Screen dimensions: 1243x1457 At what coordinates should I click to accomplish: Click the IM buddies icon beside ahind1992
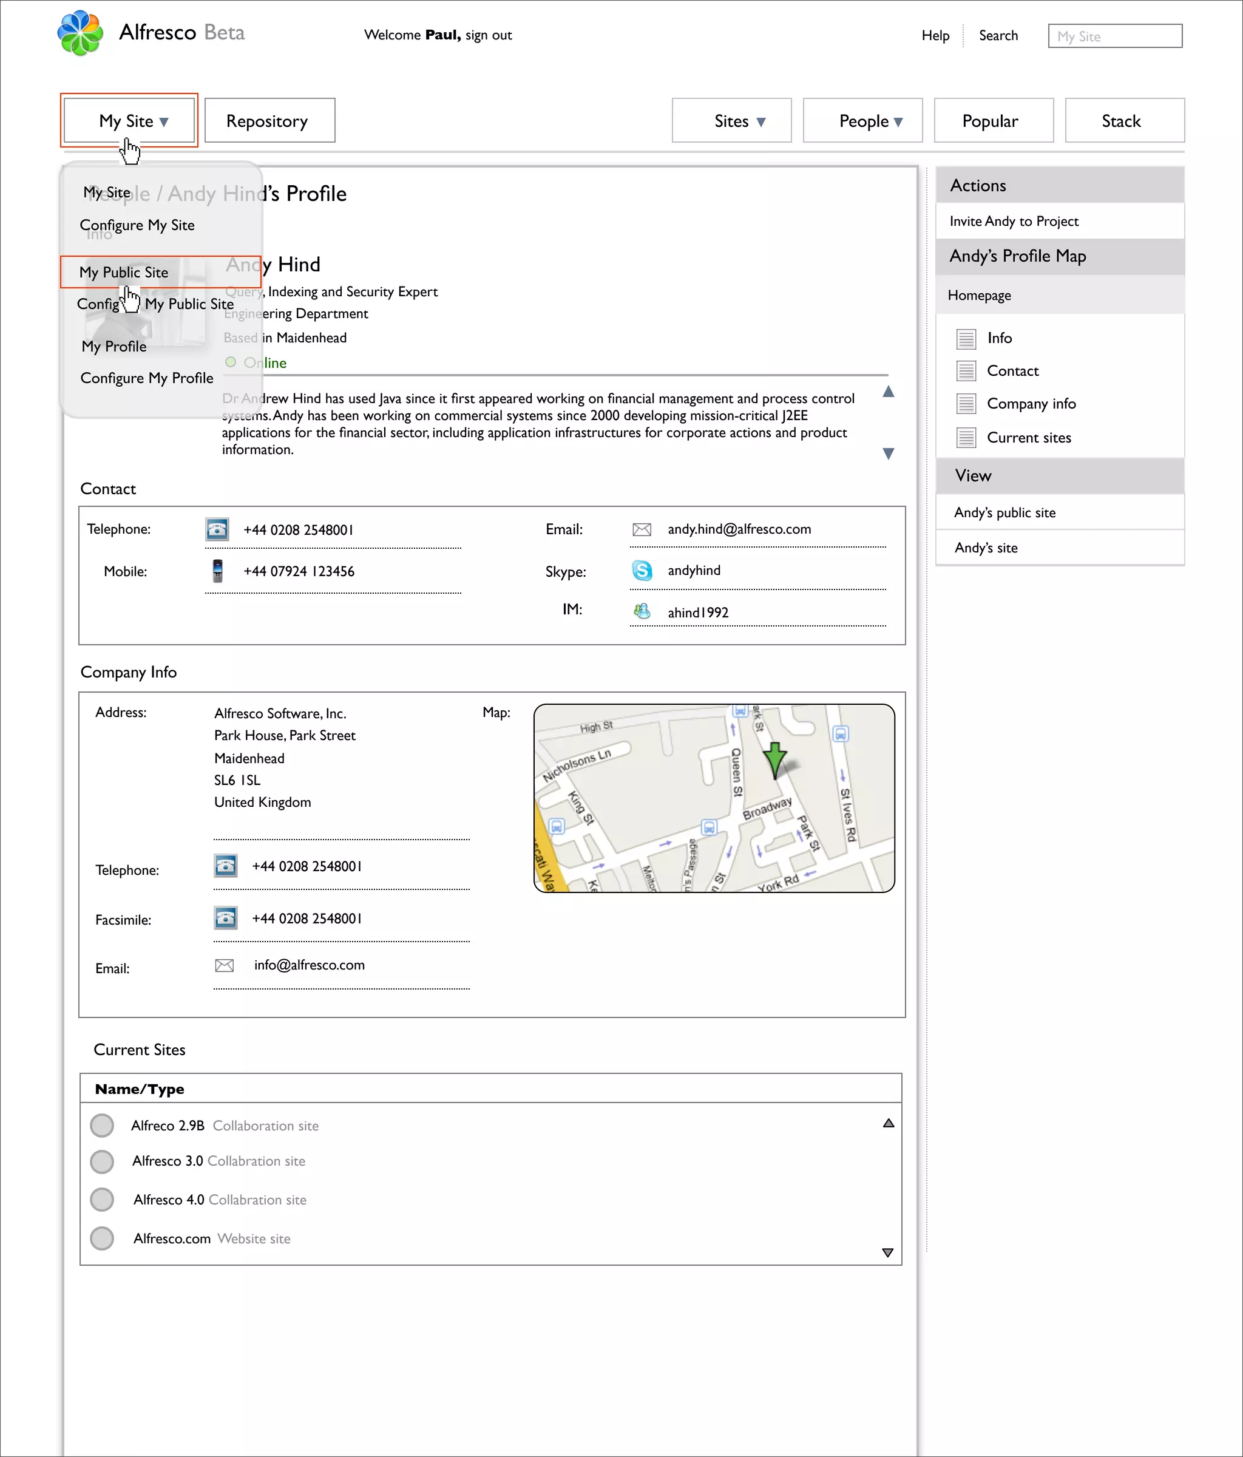(642, 611)
